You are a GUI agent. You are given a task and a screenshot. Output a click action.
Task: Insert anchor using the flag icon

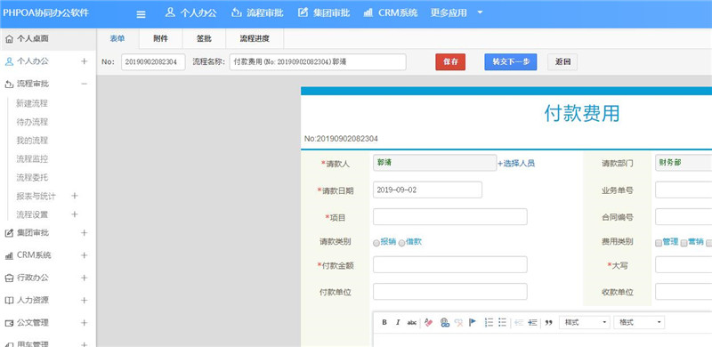pos(473,322)
